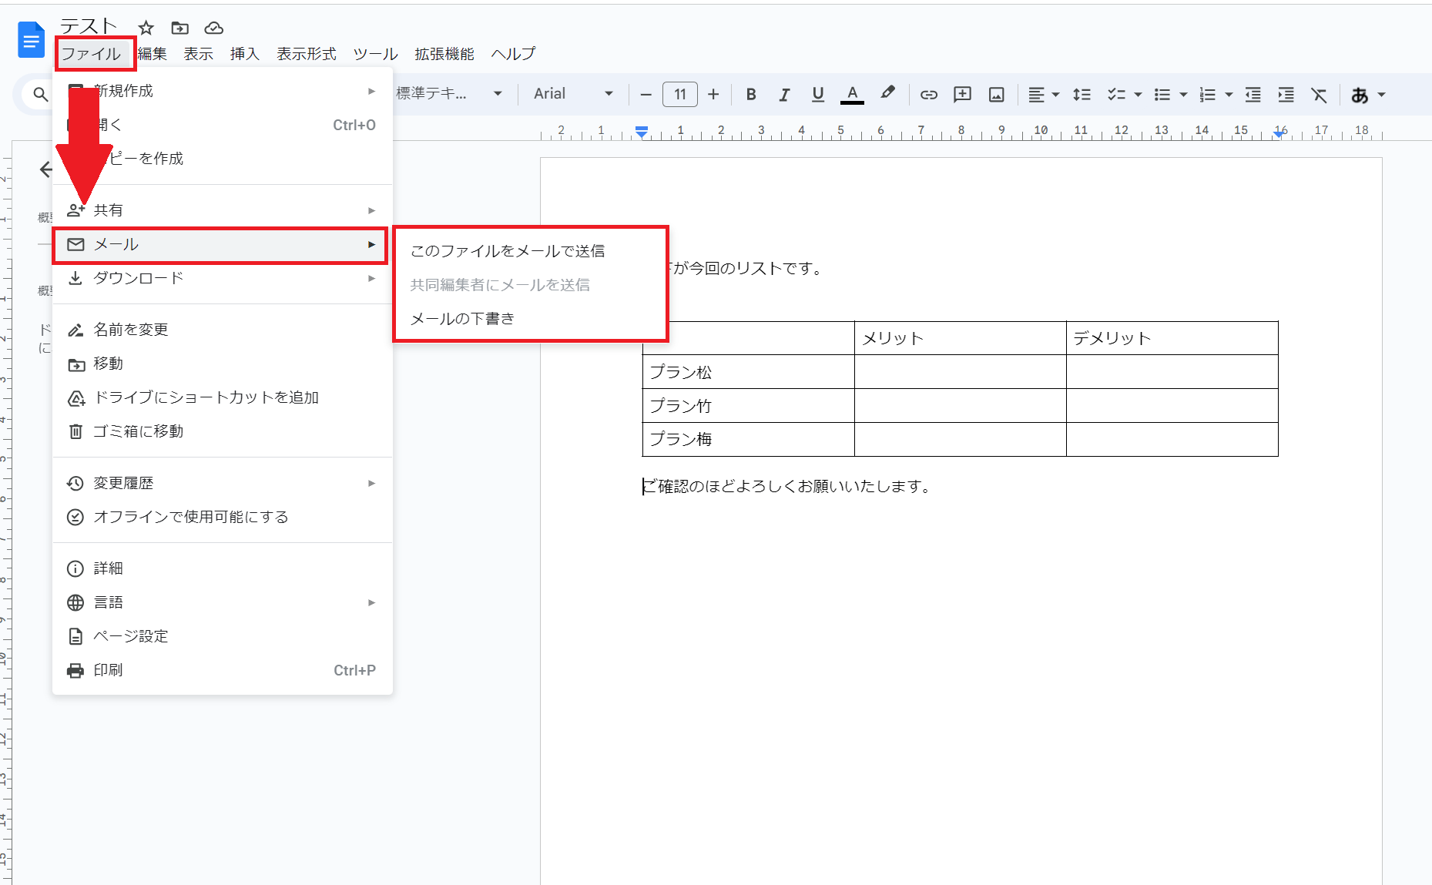Image resolution: width=1432 pixels, height=885 pixels.
Task: Star the document テスト
Action: tap(146, 28)
